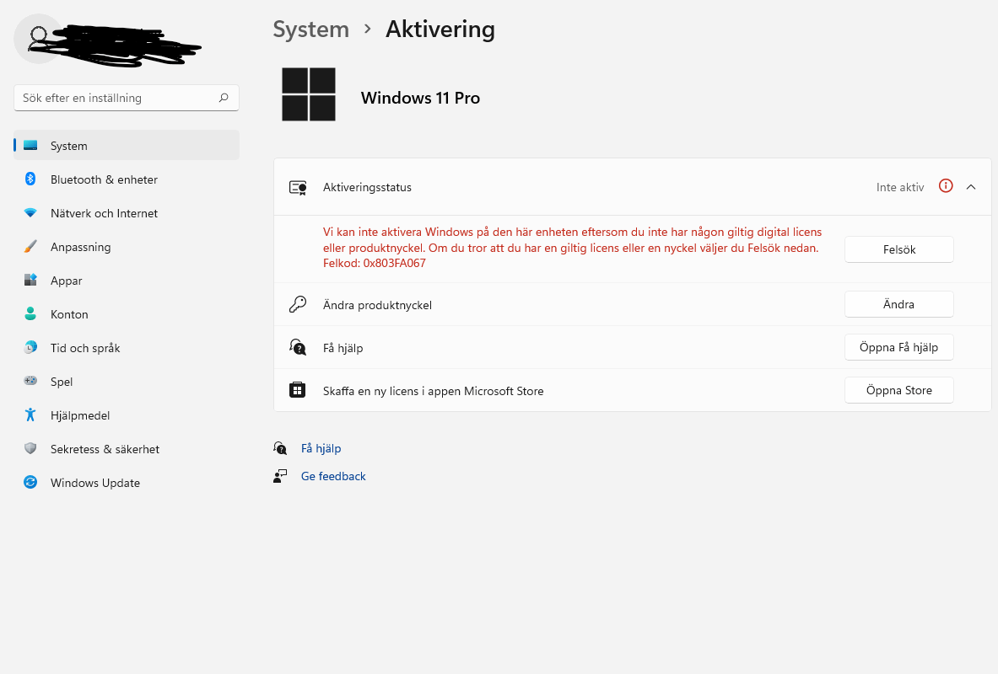998x674 pixels.
Task: Click the Spel gamepad icon
Action: 30,381
